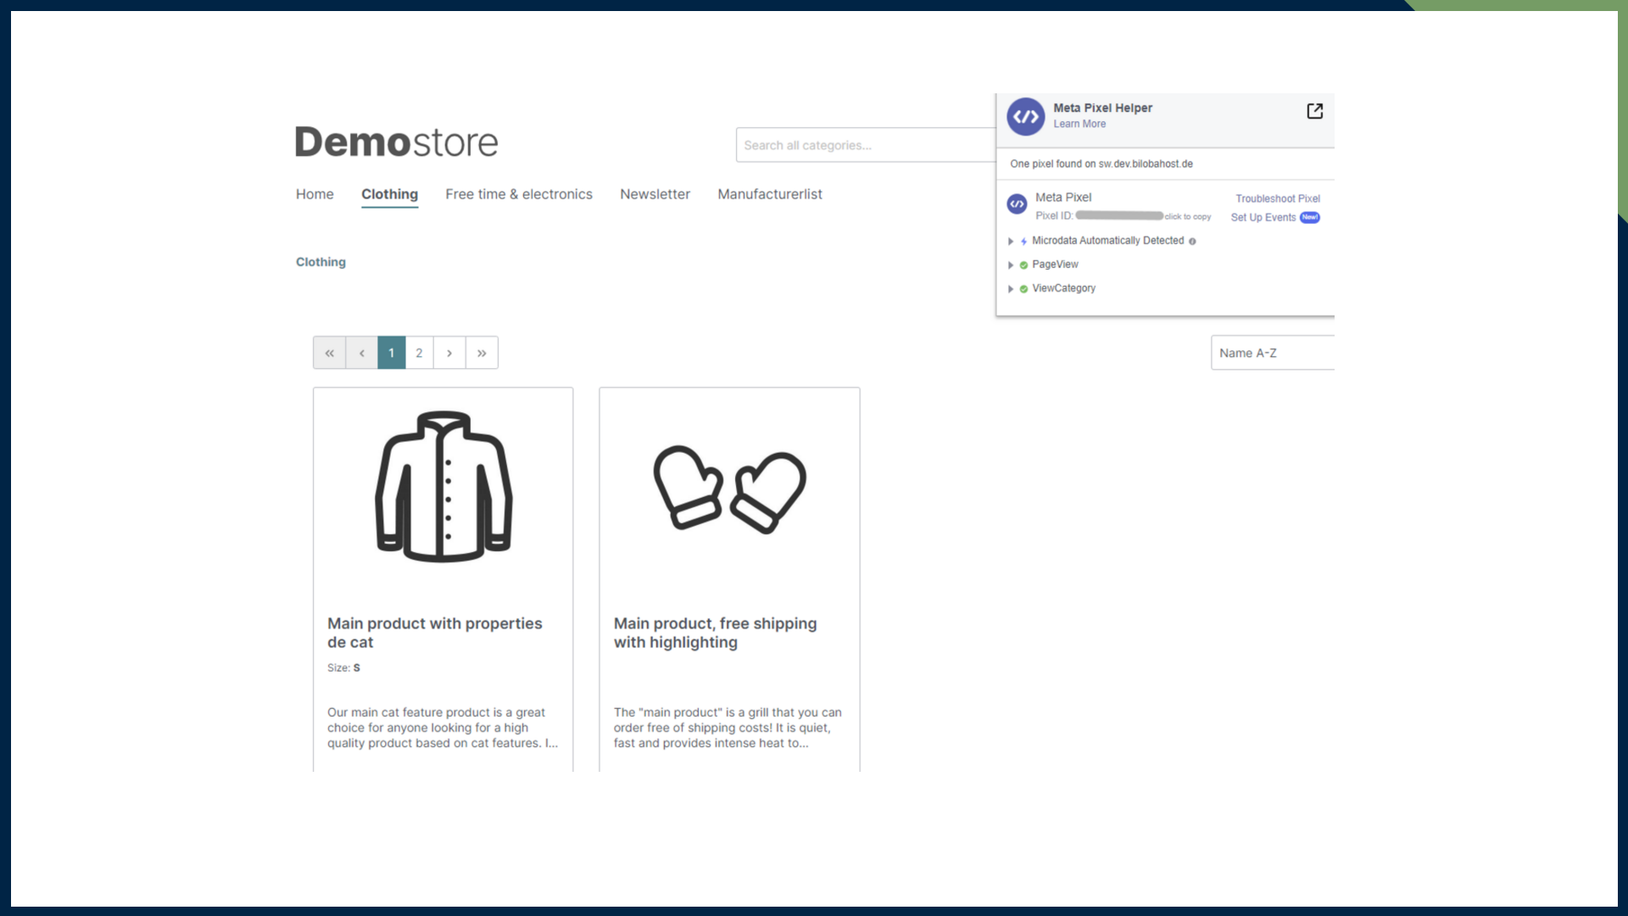Open external link from Meta Pixel Helper header

coord(1314,110)
